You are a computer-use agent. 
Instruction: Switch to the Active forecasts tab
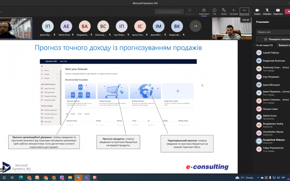tap(73, 114)
